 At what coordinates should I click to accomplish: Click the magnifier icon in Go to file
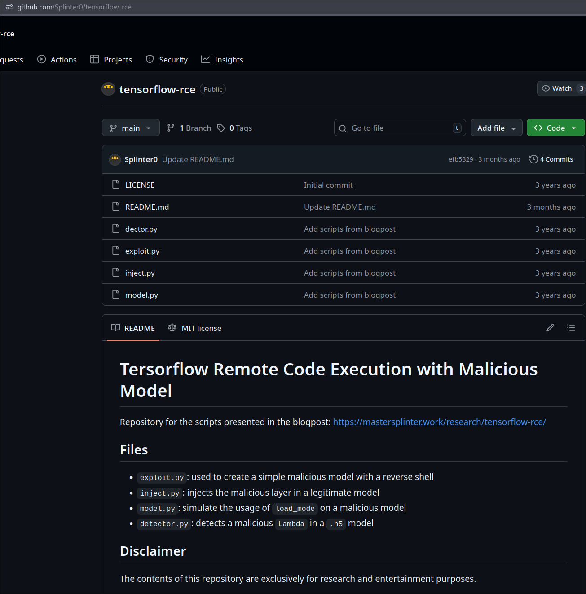click(x=343, y=128)
